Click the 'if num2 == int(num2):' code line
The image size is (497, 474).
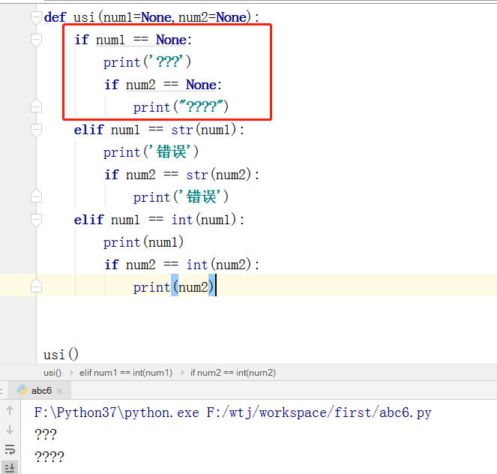click(182, 265)
